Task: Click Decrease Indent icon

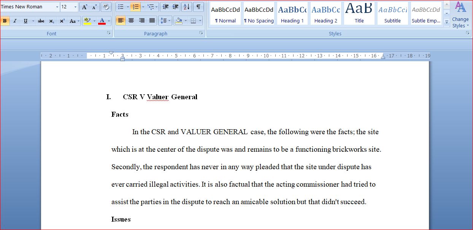Action: [165, 7]
